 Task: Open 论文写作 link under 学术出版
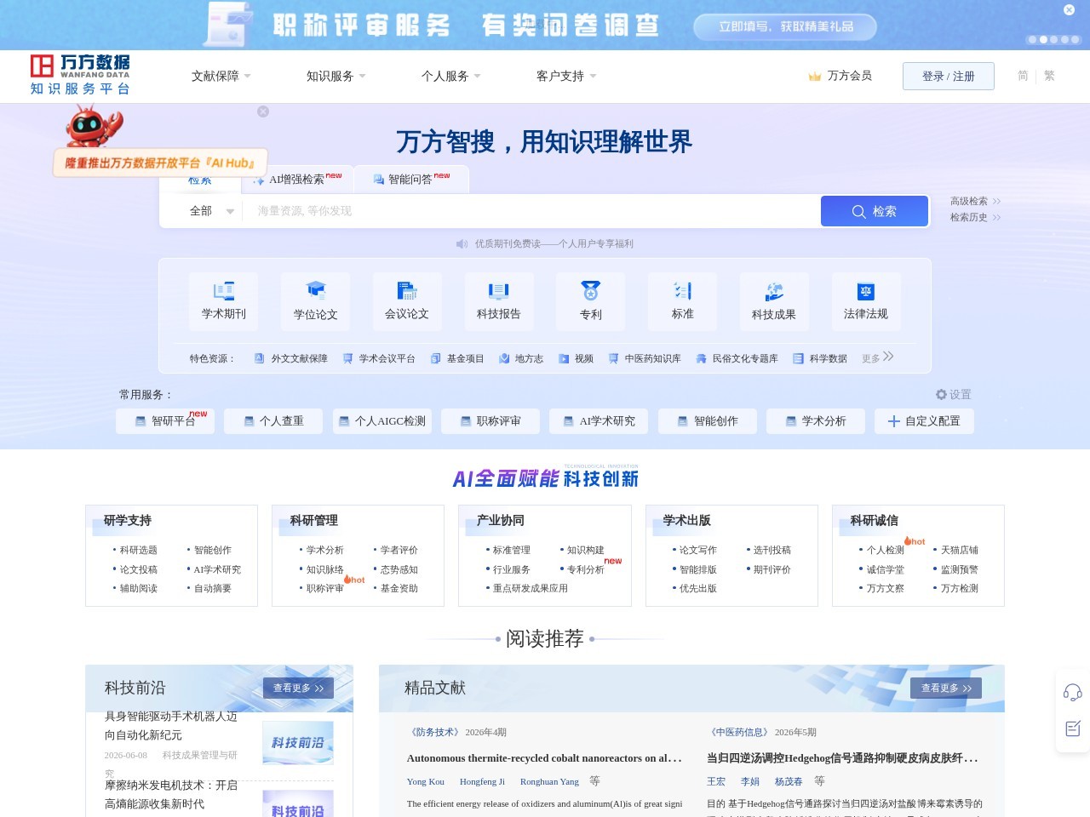coord(697,551)
